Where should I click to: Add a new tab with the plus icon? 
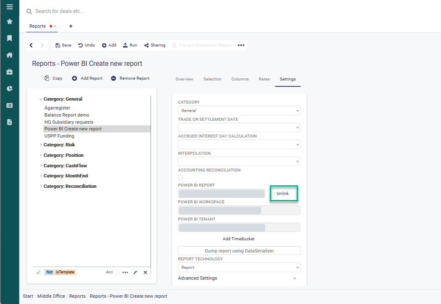pos(71,26)
